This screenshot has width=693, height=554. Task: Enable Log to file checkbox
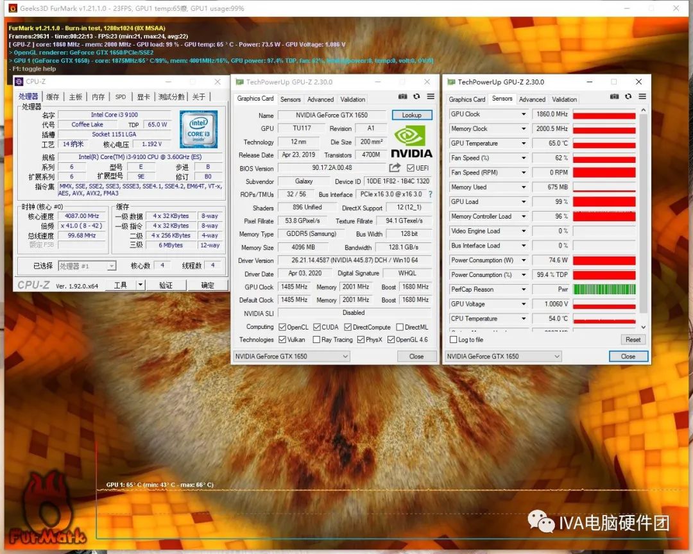point(453,339)
